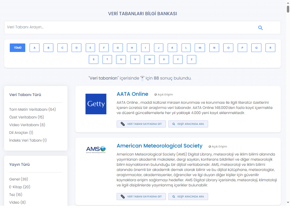Filter databases by letter C
The height and width of the screenshot is (208, 291).
click(62, 48)
